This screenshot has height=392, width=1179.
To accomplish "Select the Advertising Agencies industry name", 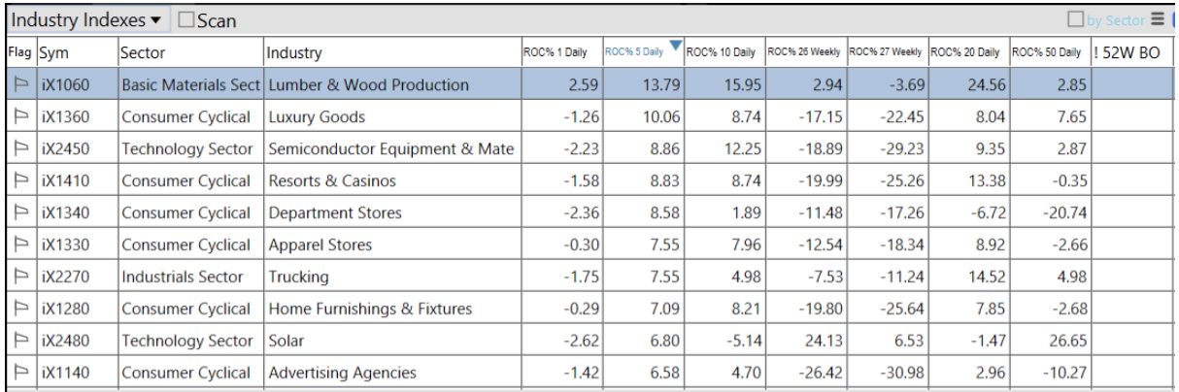I will tap(342, 373).
